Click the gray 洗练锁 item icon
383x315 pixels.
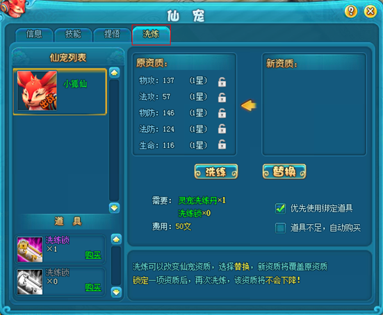(30, 282)
